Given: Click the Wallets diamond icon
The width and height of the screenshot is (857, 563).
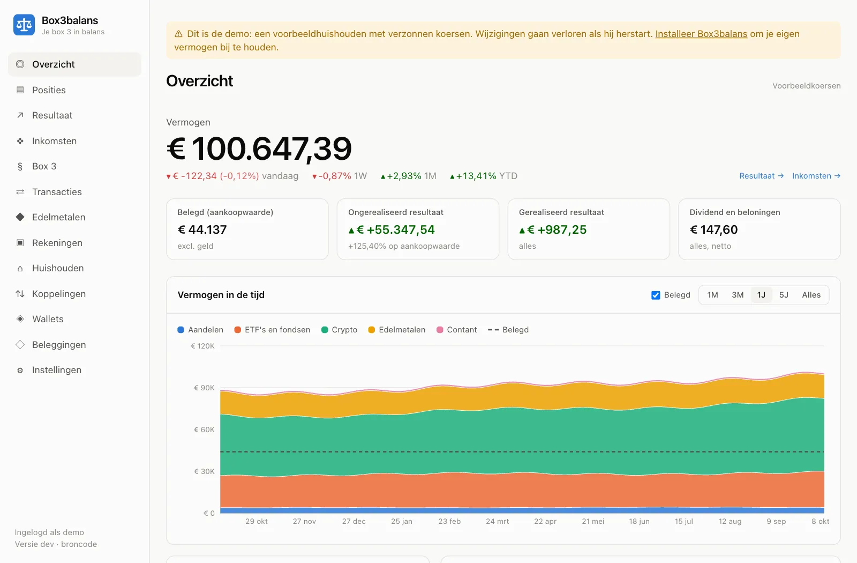Looking at the screenshot, I should tap(20, 319).
